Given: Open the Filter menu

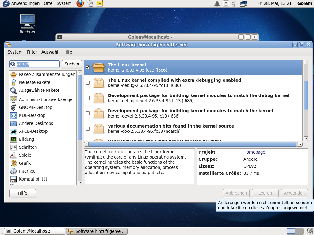Looking at the screenshot, I should 32,52.
